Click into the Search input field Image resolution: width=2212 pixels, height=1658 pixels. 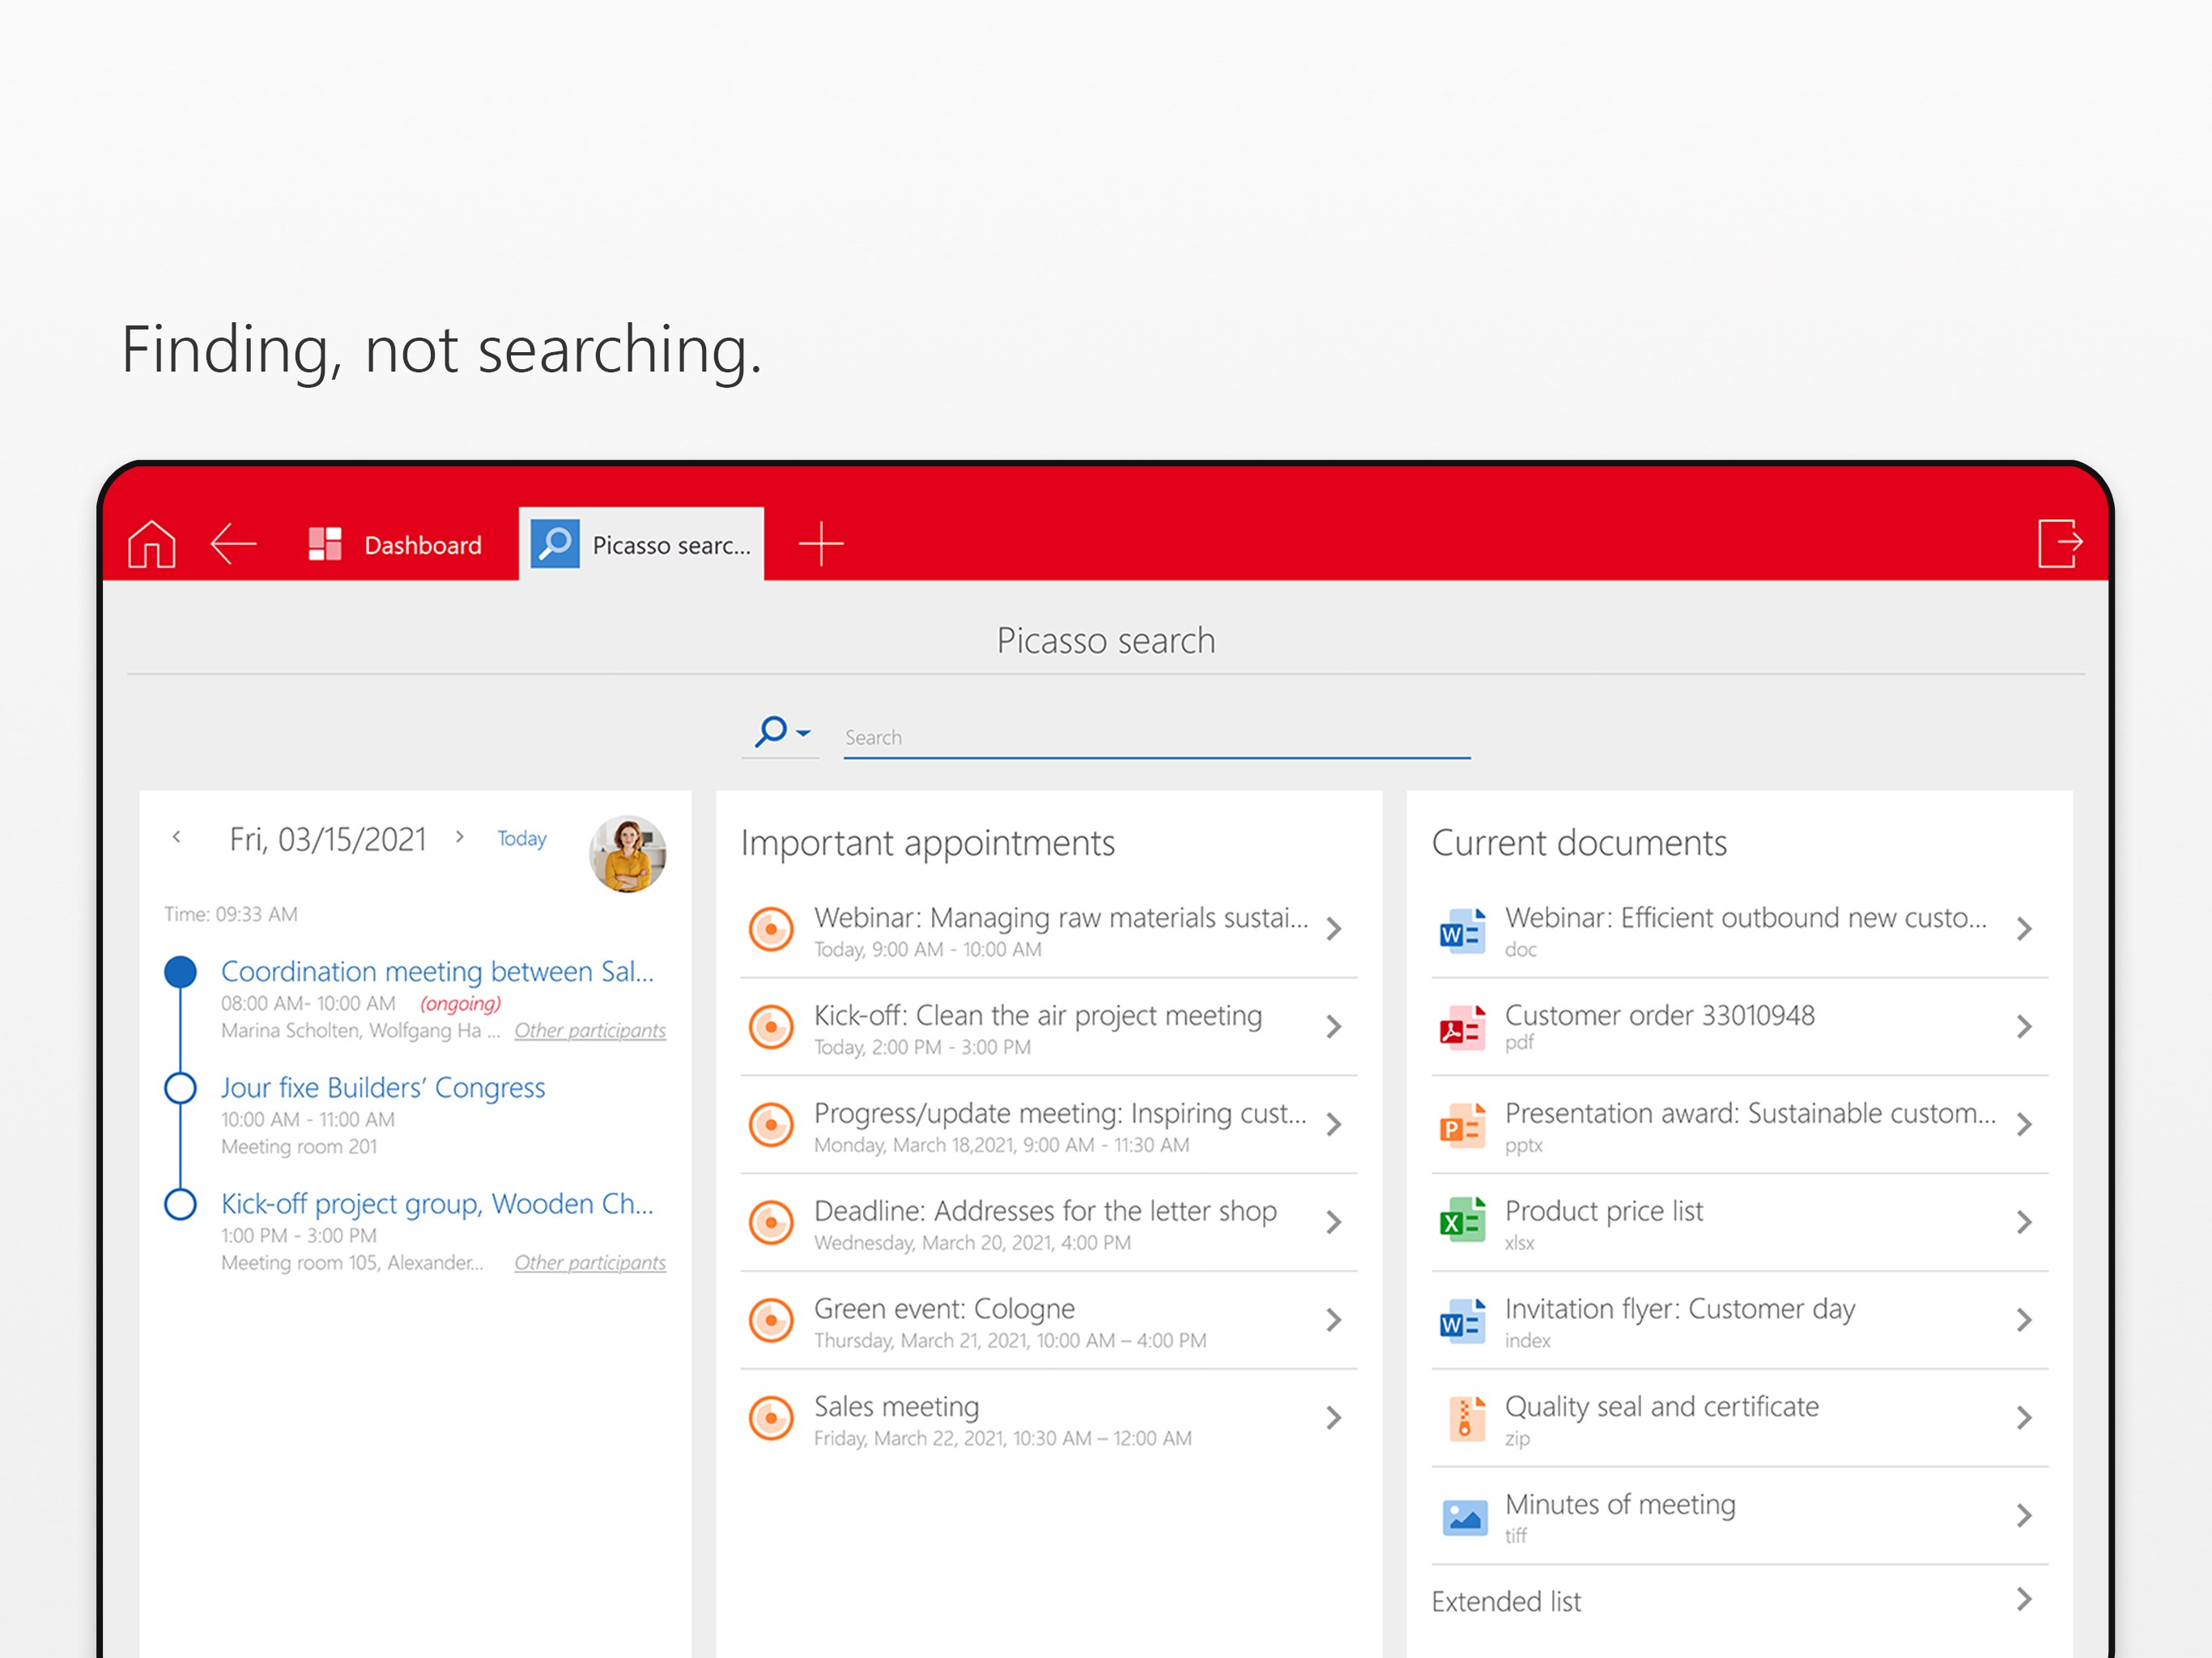click(x=1155, y=738)
